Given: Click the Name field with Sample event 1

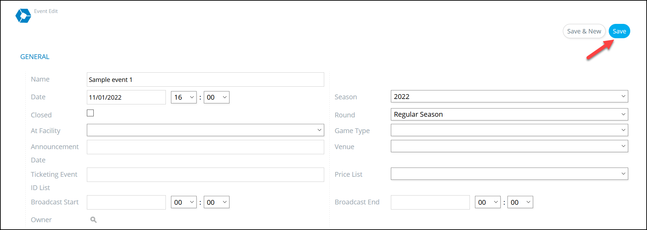Looking at the screenshot, I should [x=205, y=80].
